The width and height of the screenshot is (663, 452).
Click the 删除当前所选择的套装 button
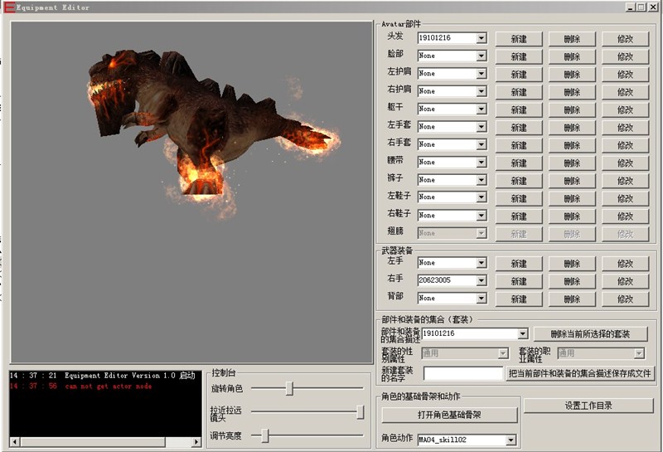click(x=591, y=334)
